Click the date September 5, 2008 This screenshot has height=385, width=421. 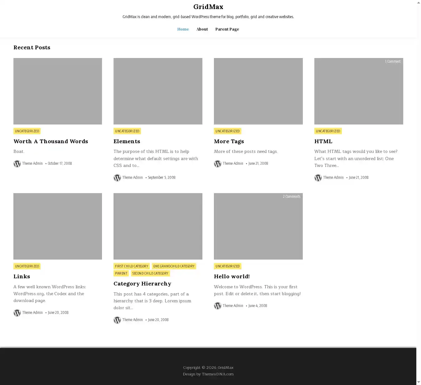[162, 178]
